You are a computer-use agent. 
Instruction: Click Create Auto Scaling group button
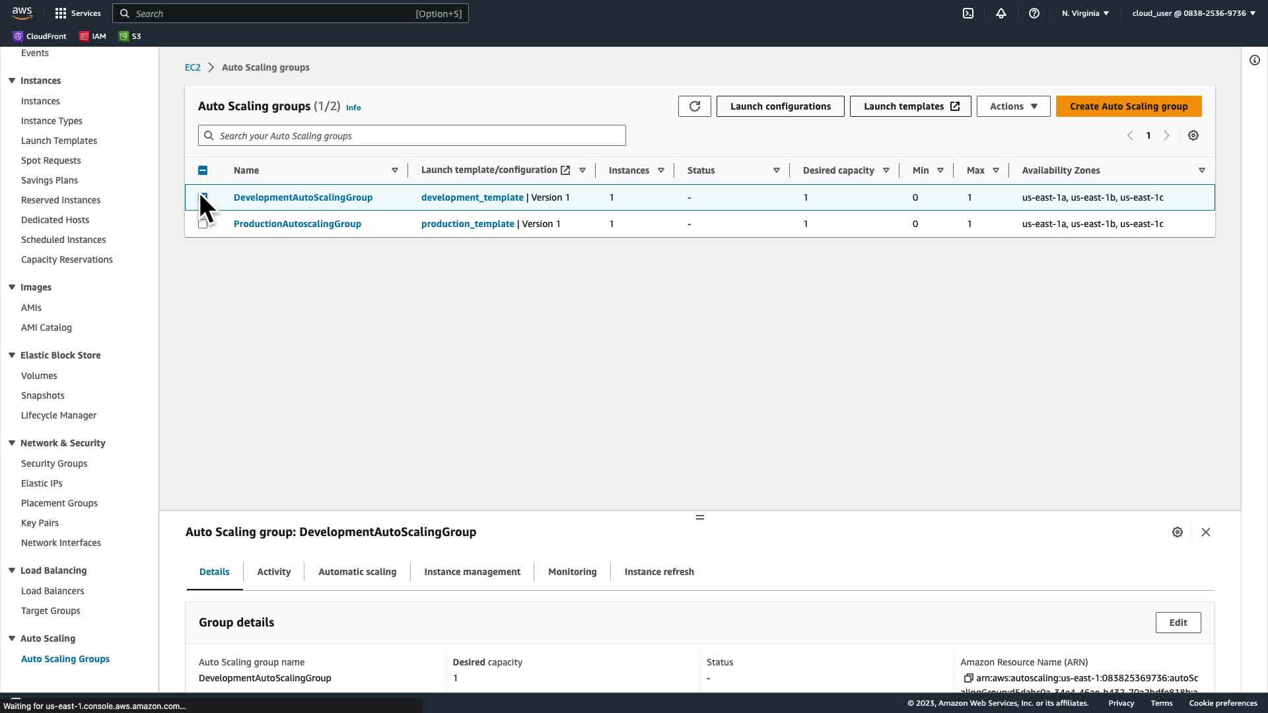pos(1129,106)
